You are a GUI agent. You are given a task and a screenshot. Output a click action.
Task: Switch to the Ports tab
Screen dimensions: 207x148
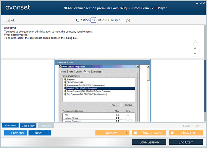coord(71,72)
